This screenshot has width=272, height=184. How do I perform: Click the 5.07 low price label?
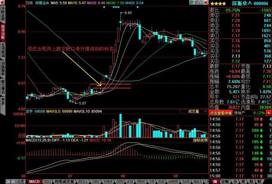click(82, 103)
